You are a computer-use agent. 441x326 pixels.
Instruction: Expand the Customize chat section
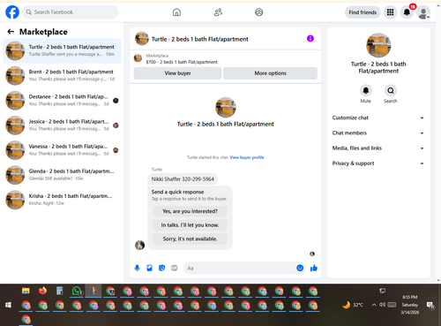click(x=378, y=118)
